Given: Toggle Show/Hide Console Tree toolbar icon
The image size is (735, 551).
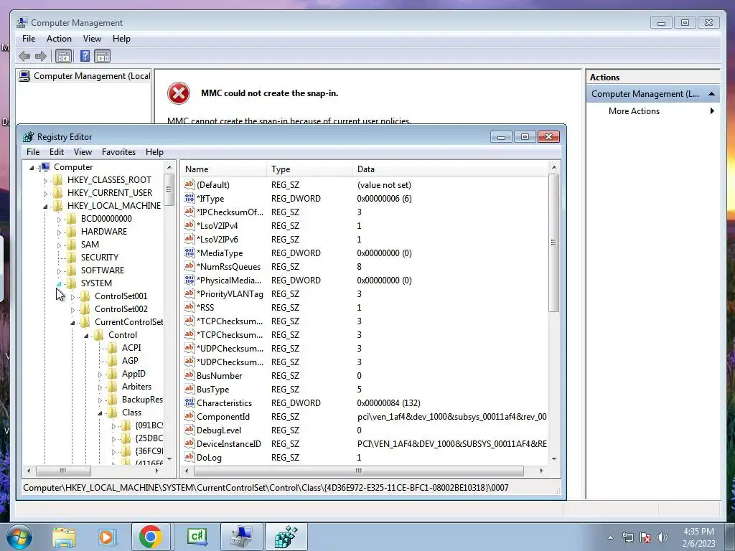Looking at the screenshot, I should (63, 56).
